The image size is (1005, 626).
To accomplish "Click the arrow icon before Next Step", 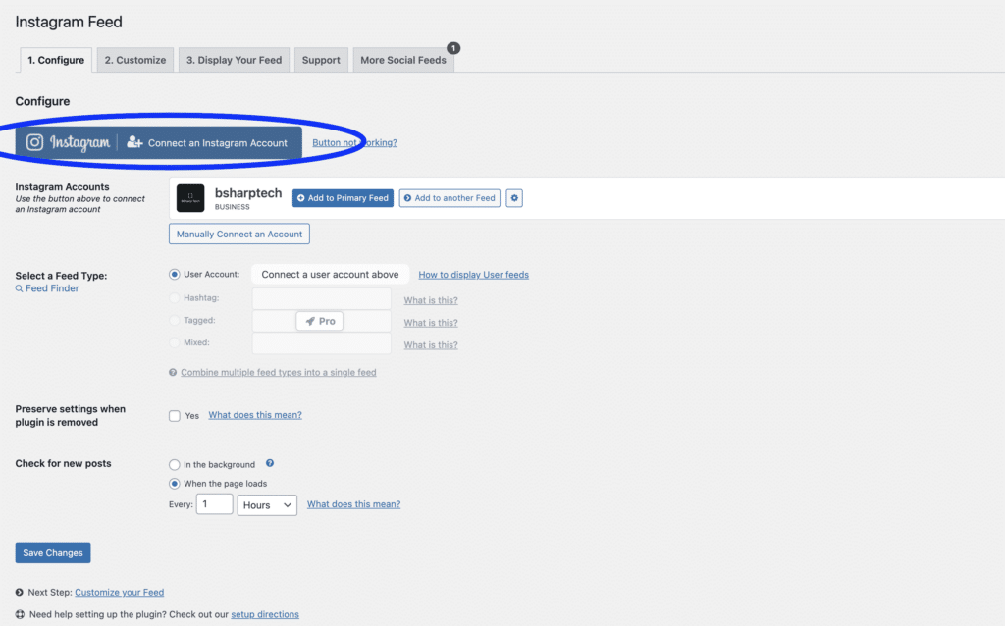I will [20, 592].
